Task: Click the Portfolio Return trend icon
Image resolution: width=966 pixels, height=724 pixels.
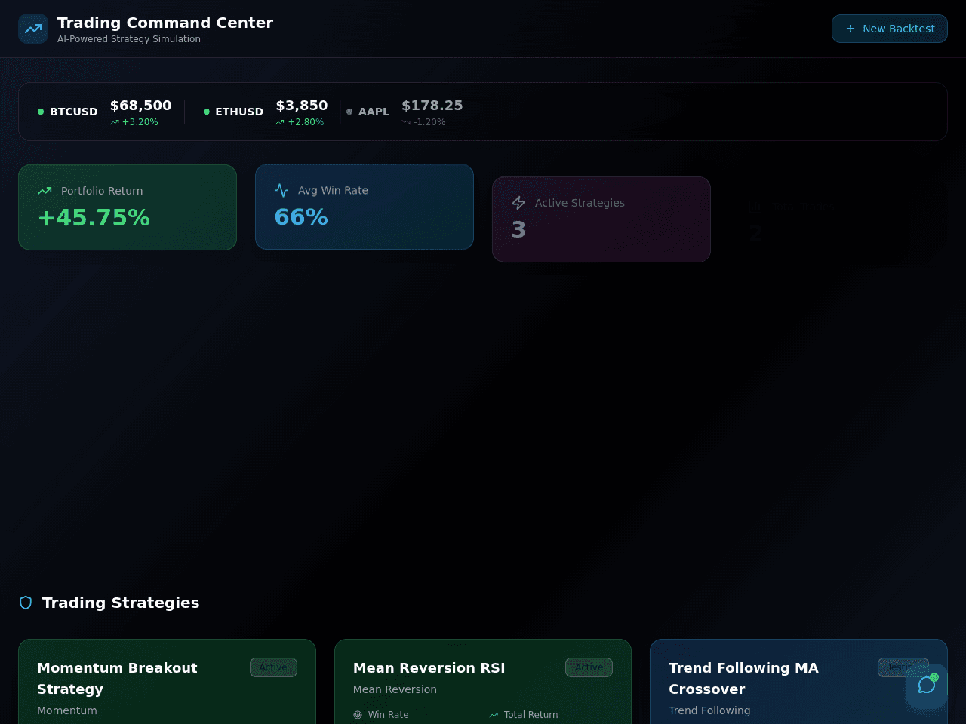Action: pos(45,191)
